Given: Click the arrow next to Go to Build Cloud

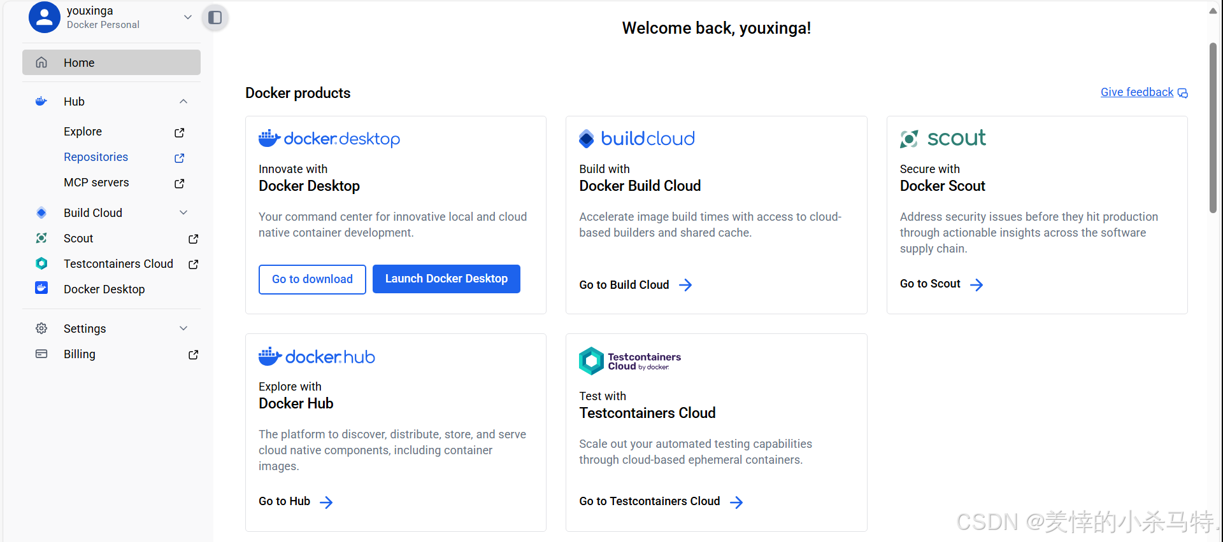Looking at the screenshot, I should point(685,285).
